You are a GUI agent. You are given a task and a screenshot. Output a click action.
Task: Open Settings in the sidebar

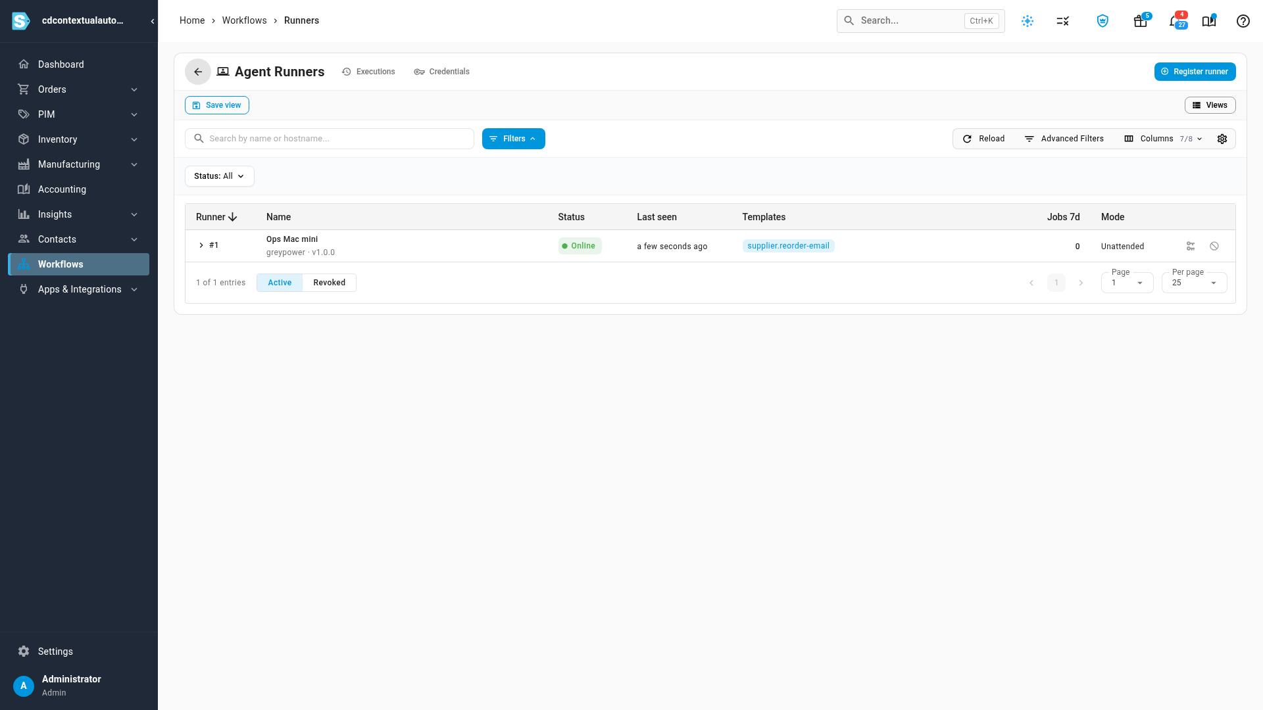[x=79, y=651]
